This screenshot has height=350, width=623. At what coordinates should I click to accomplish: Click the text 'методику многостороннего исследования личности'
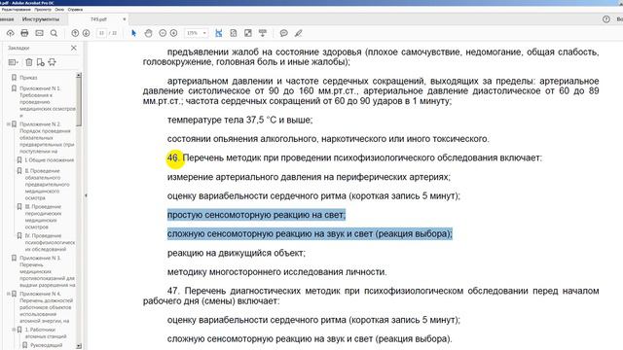pyautogui.click(x=276, y=272)
